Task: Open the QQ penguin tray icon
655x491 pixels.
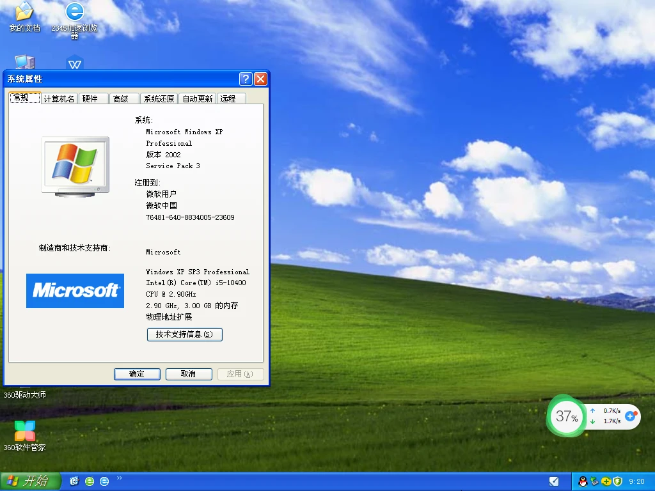Action: (x=583, y=482)
